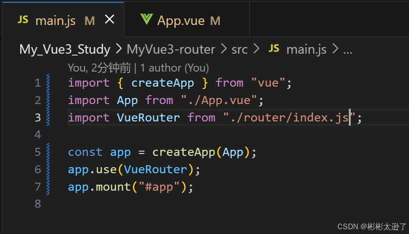Click the "vue" string on line 1

point(268,83)
